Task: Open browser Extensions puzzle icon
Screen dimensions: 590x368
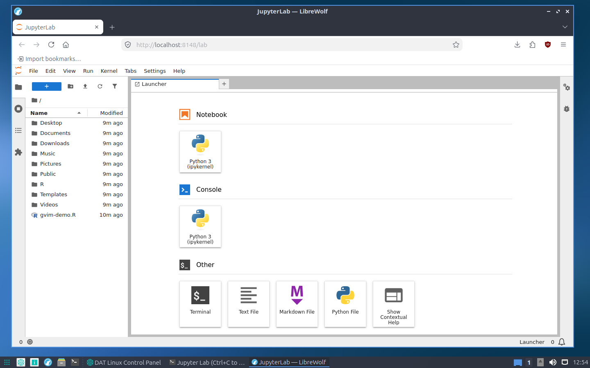Action: pos(533,45)
